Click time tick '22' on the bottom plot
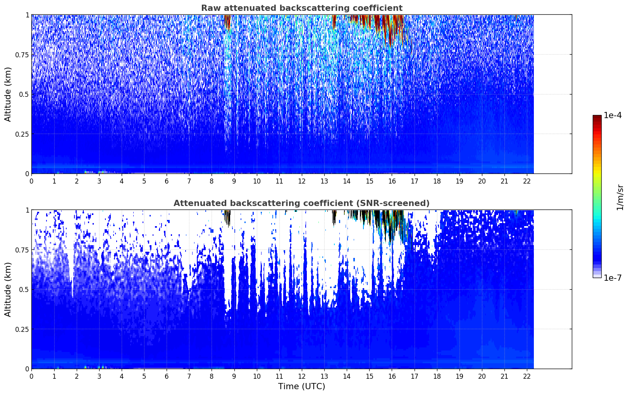The height and width of the screenshot is (395, 628). (x=527, y=376)
